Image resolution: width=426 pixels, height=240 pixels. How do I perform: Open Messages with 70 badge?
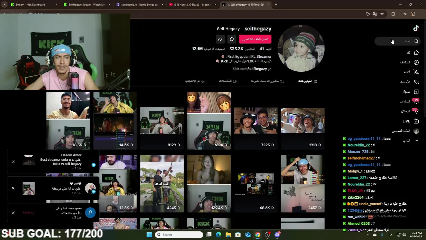click(x=416, y=111)
